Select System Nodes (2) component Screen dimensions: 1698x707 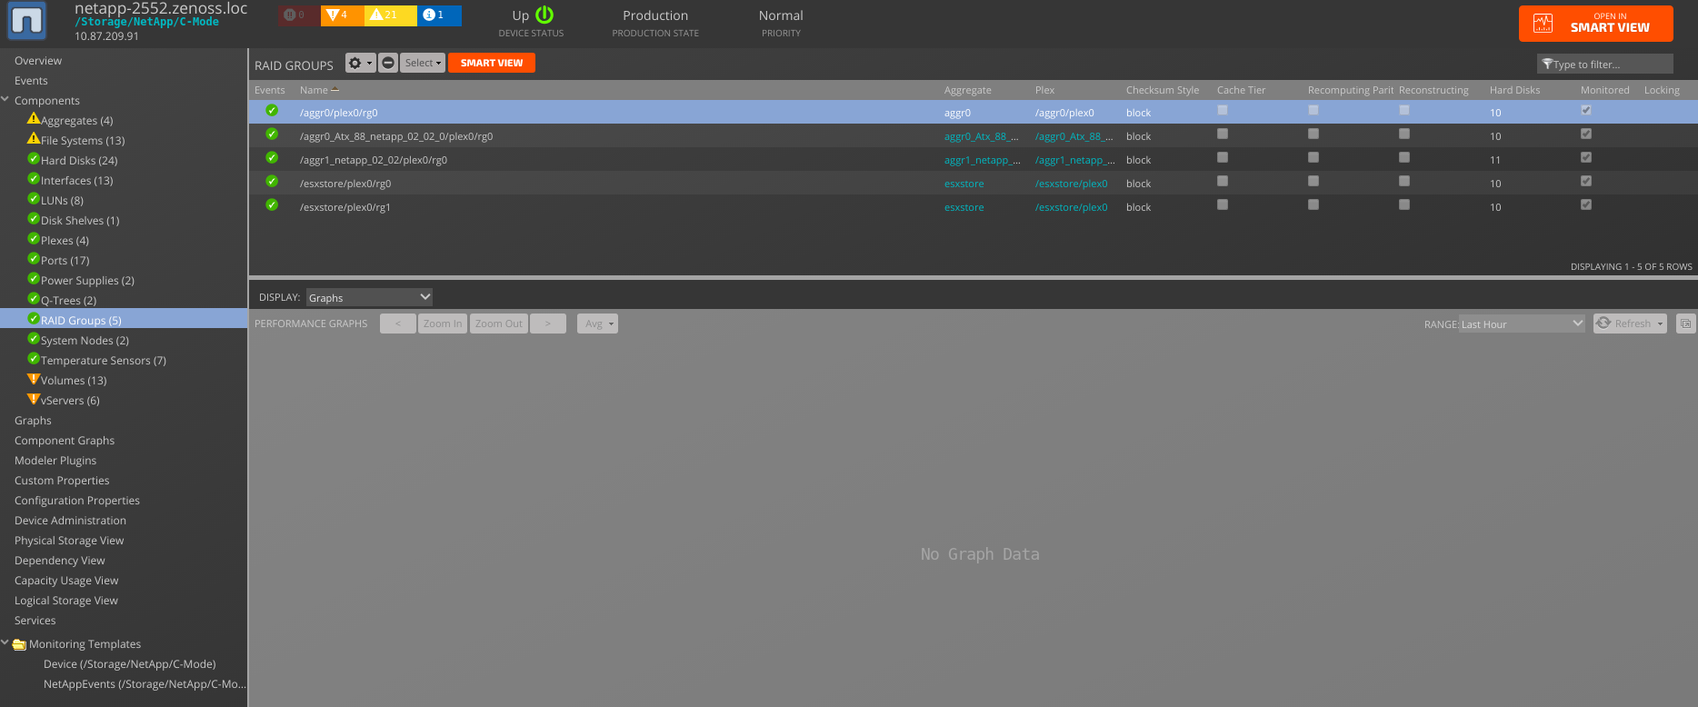pyautogui.click(x=85, y=341)
